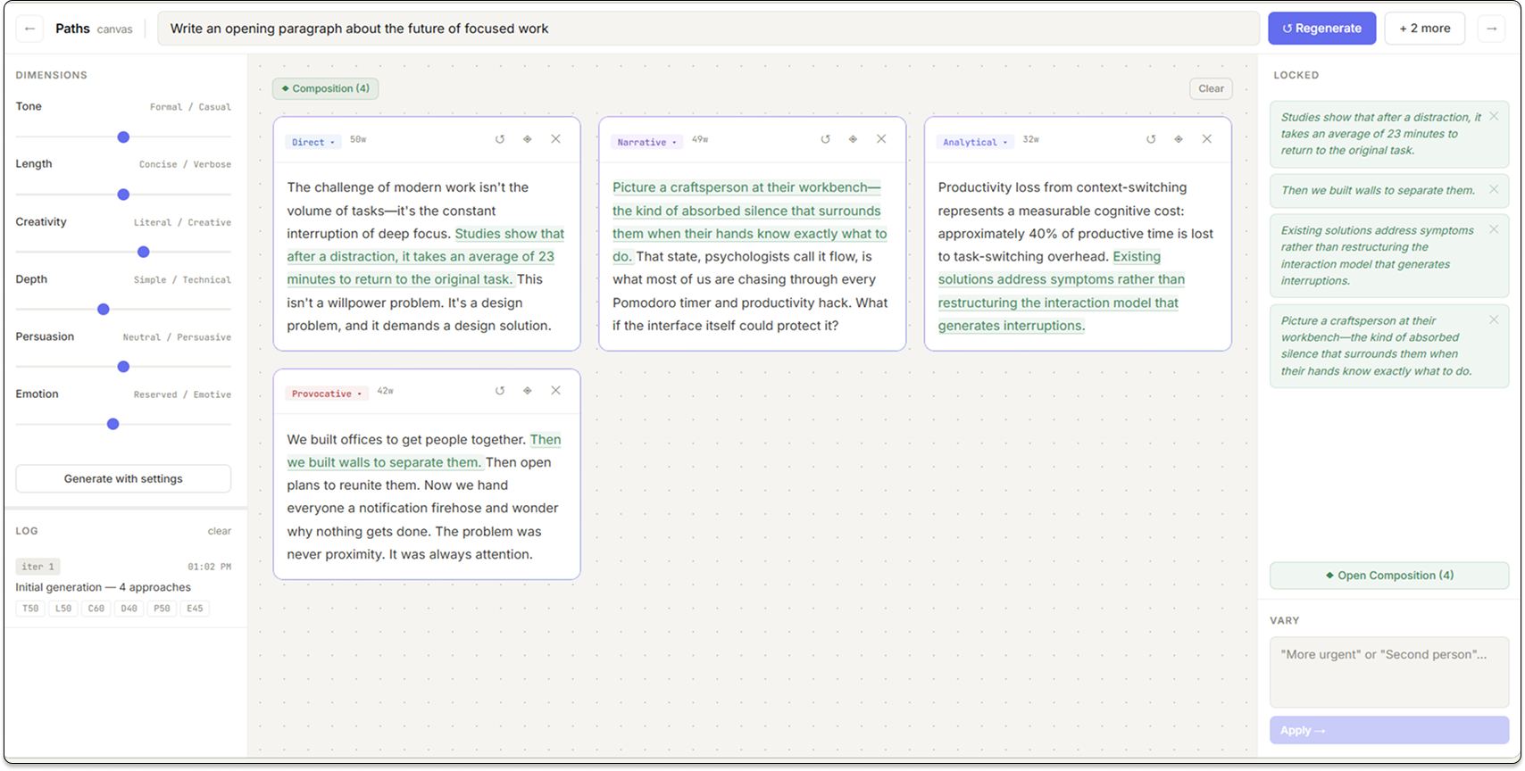This screenshot has width=1525, height=771.
Task: Close the Narrative card
Action: [x=881, y=139]
